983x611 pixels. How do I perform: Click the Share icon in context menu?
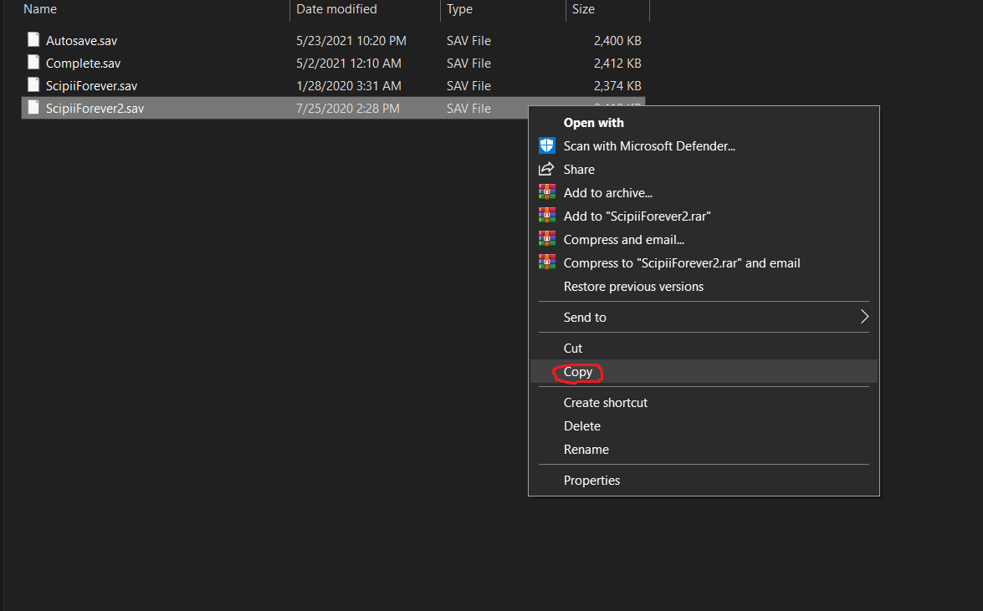(546, 170)
